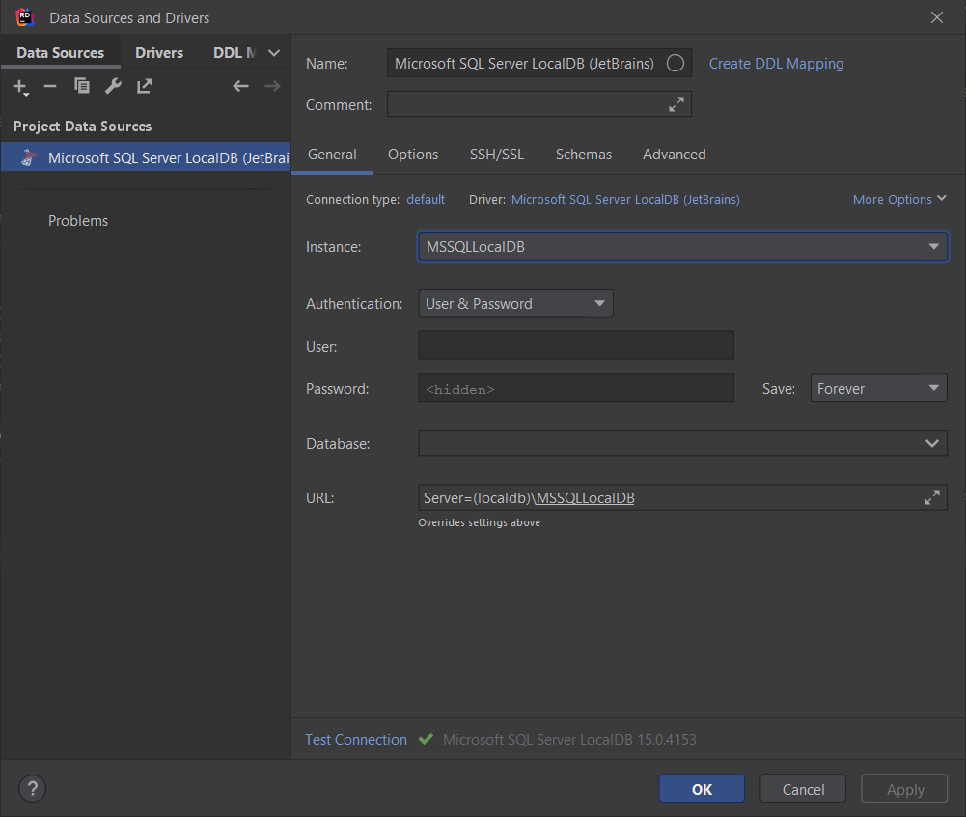Expand the Comment field editor
The height and width of the screenshot is (817, 966).
pyautogui.click(x=676, y=104)
